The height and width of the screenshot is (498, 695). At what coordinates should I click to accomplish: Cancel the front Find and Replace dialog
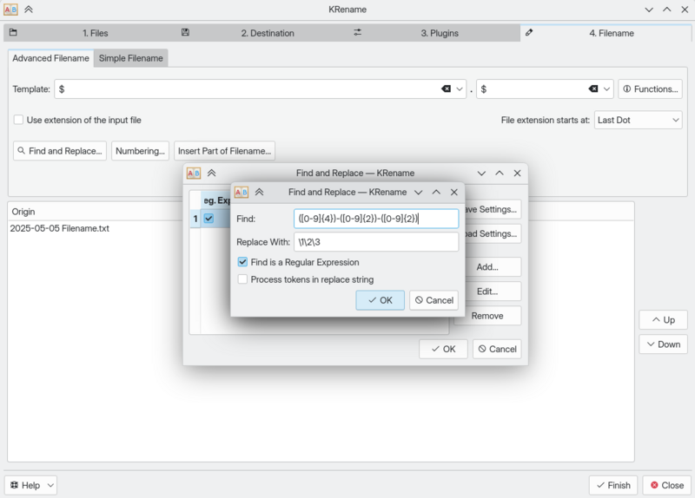tap(434, 300)
